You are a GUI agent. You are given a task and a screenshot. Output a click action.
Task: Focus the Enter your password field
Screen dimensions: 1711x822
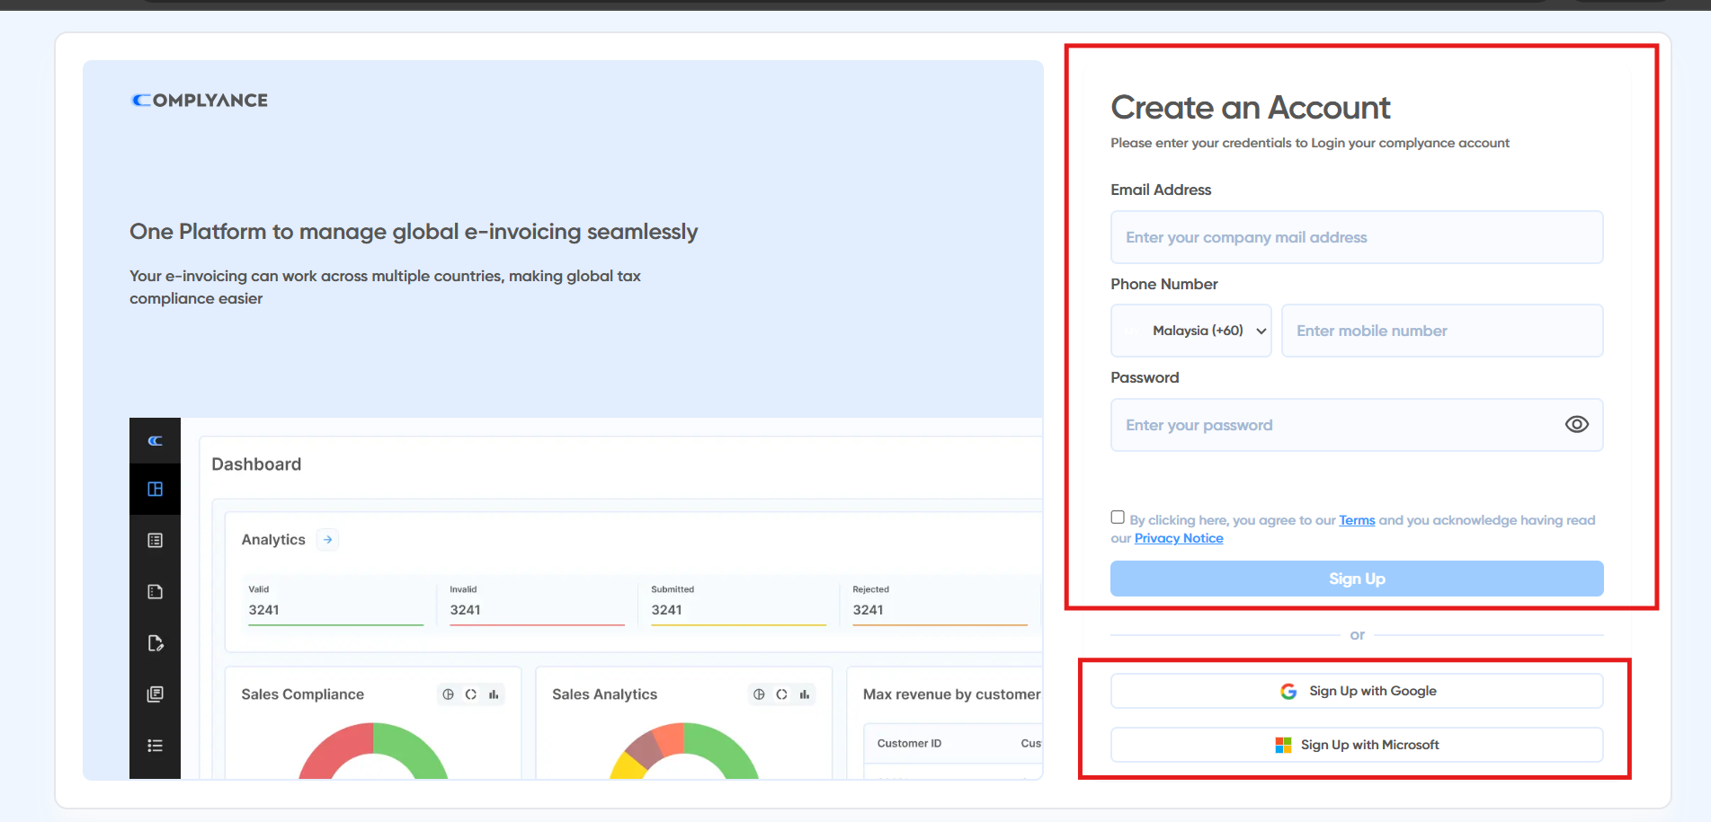pos(1357,425)
